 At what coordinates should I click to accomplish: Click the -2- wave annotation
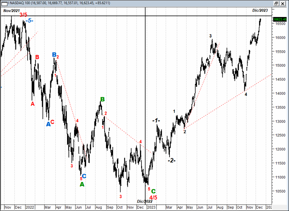(x=171, y=160)
